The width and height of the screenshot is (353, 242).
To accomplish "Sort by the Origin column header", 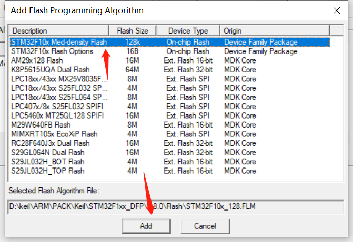I will [x=275, y=31].
